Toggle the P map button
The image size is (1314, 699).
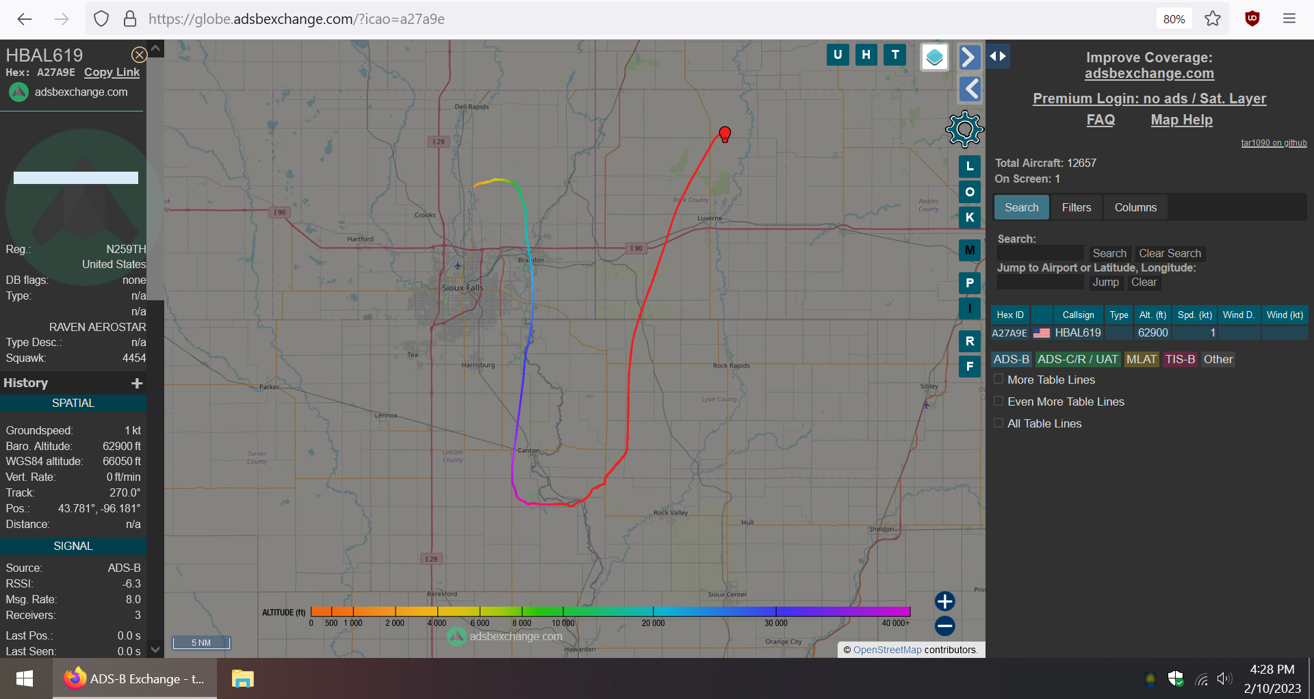pyautogui.click(x=970, y=283)
